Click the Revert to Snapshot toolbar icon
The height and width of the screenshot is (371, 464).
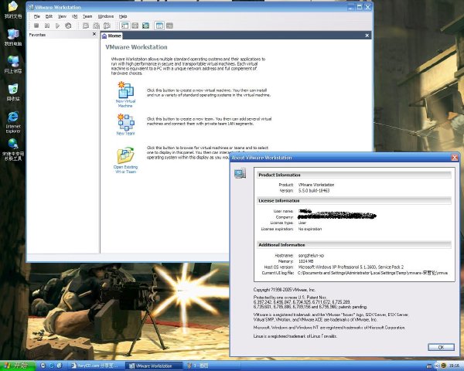coord(97,26)
